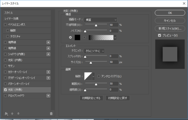Enable the テクスチャ checkbox
Viewport: 188px width, 120px height.
8,36
